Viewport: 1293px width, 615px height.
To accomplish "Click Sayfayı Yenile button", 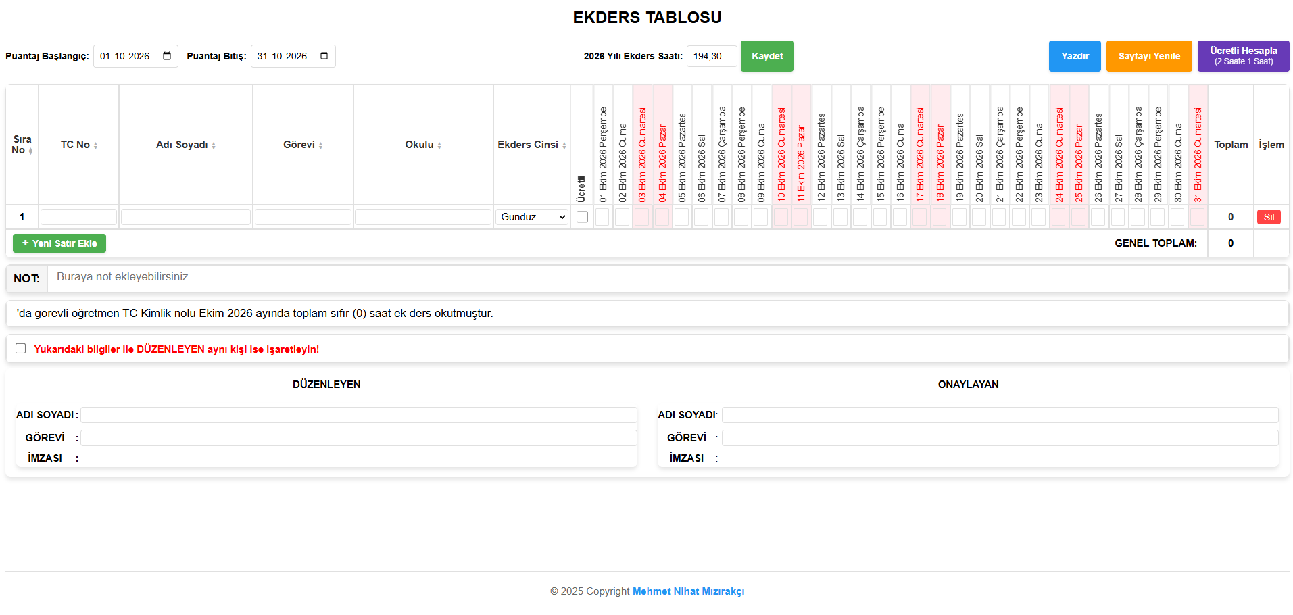I will coord(1149,56).
